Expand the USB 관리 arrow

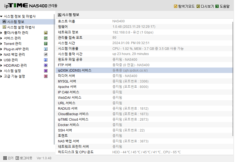coord(1,60)
